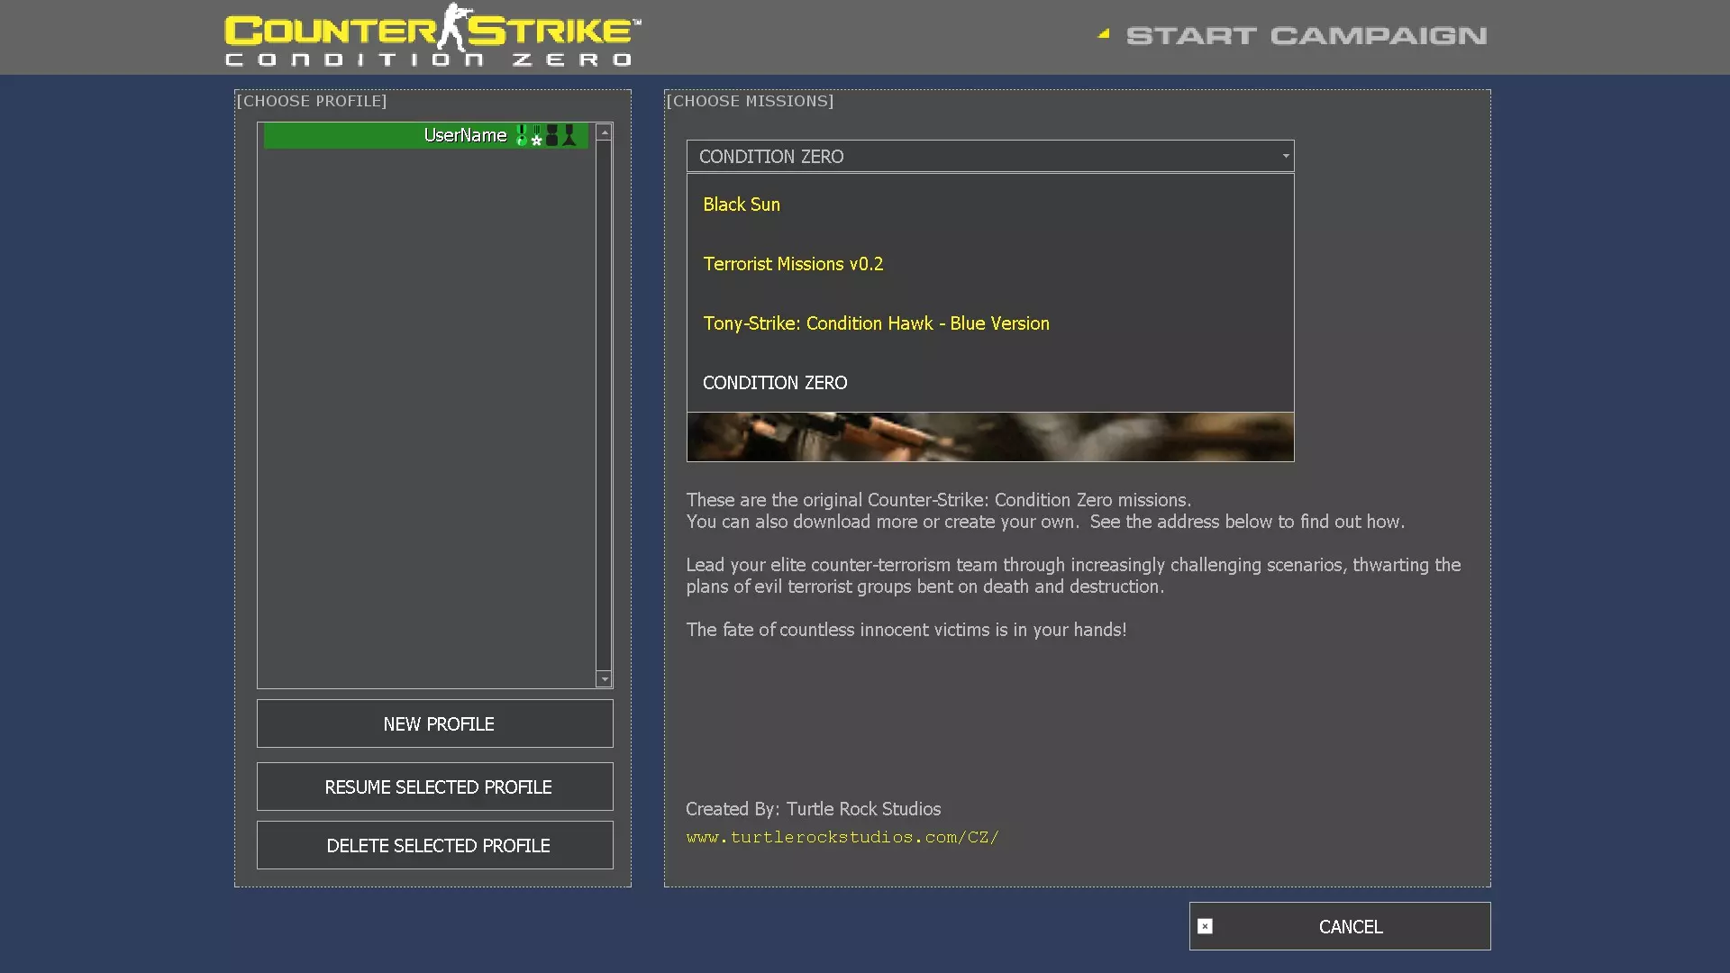
Task: Click the Condition Zero mission combo box
Action: (x=982, y=156)
